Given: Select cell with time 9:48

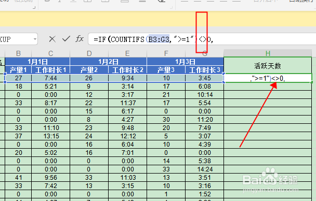Looking at the screenshot, I should (127, 128).
